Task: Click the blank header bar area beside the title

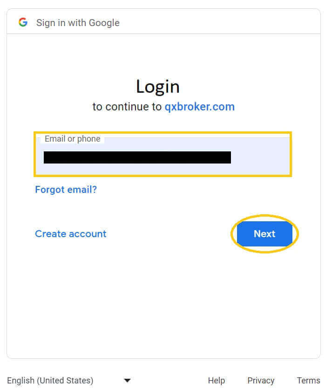Action: 218,22
